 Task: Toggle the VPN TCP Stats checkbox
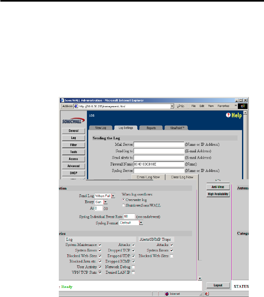pos(100,272)
